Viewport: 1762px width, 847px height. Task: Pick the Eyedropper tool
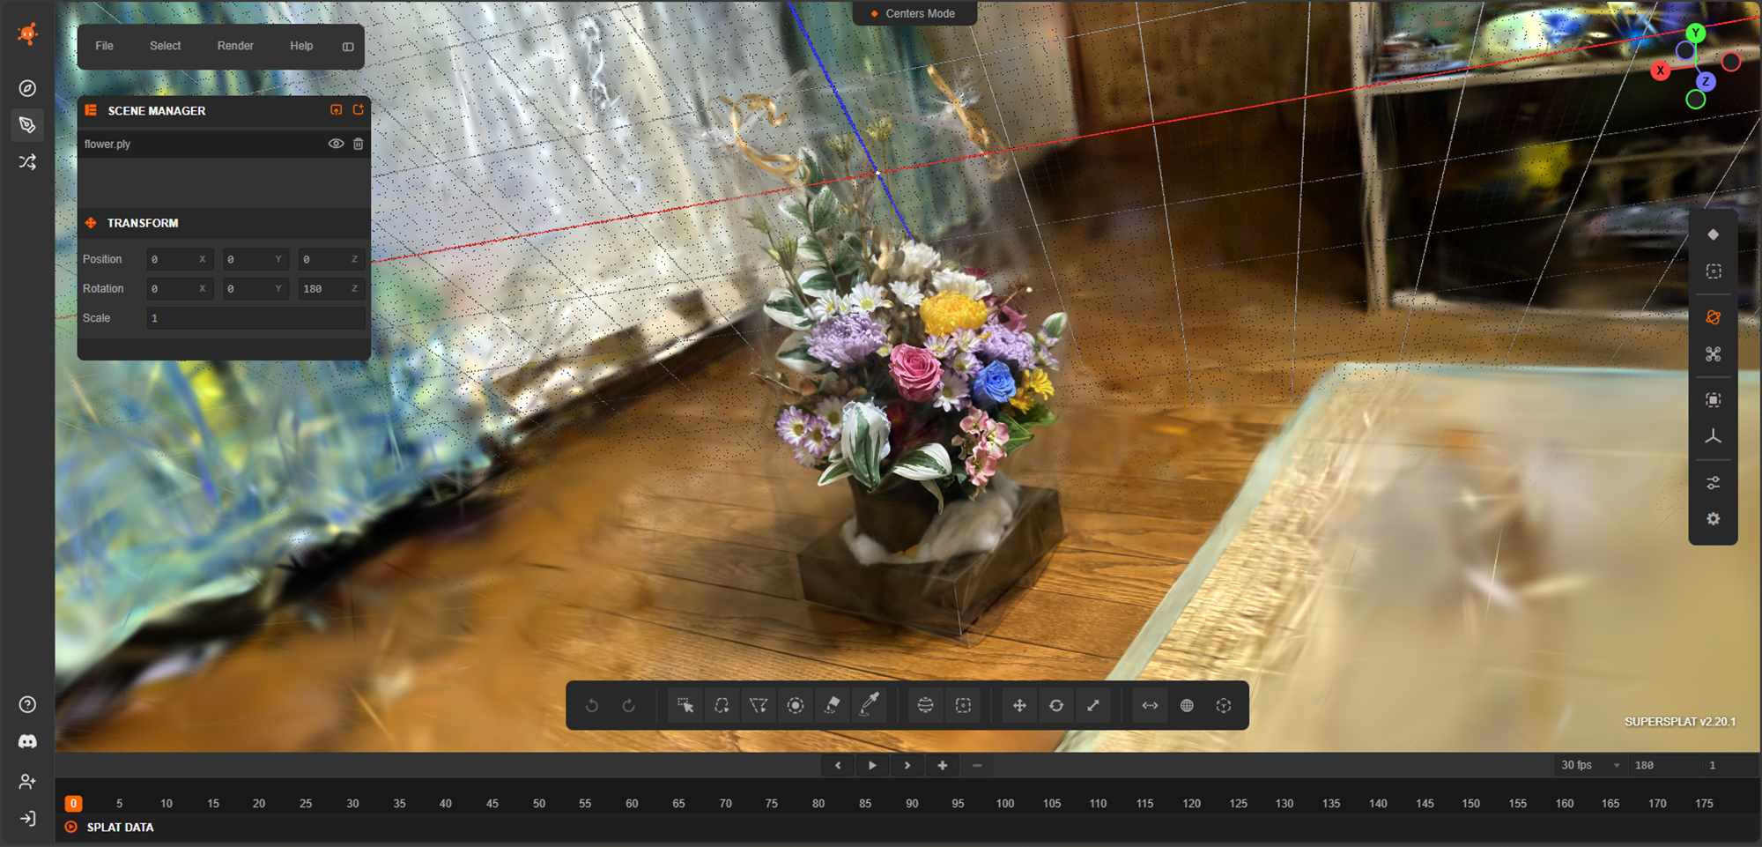pyautogui.click(x=870, y=705)
